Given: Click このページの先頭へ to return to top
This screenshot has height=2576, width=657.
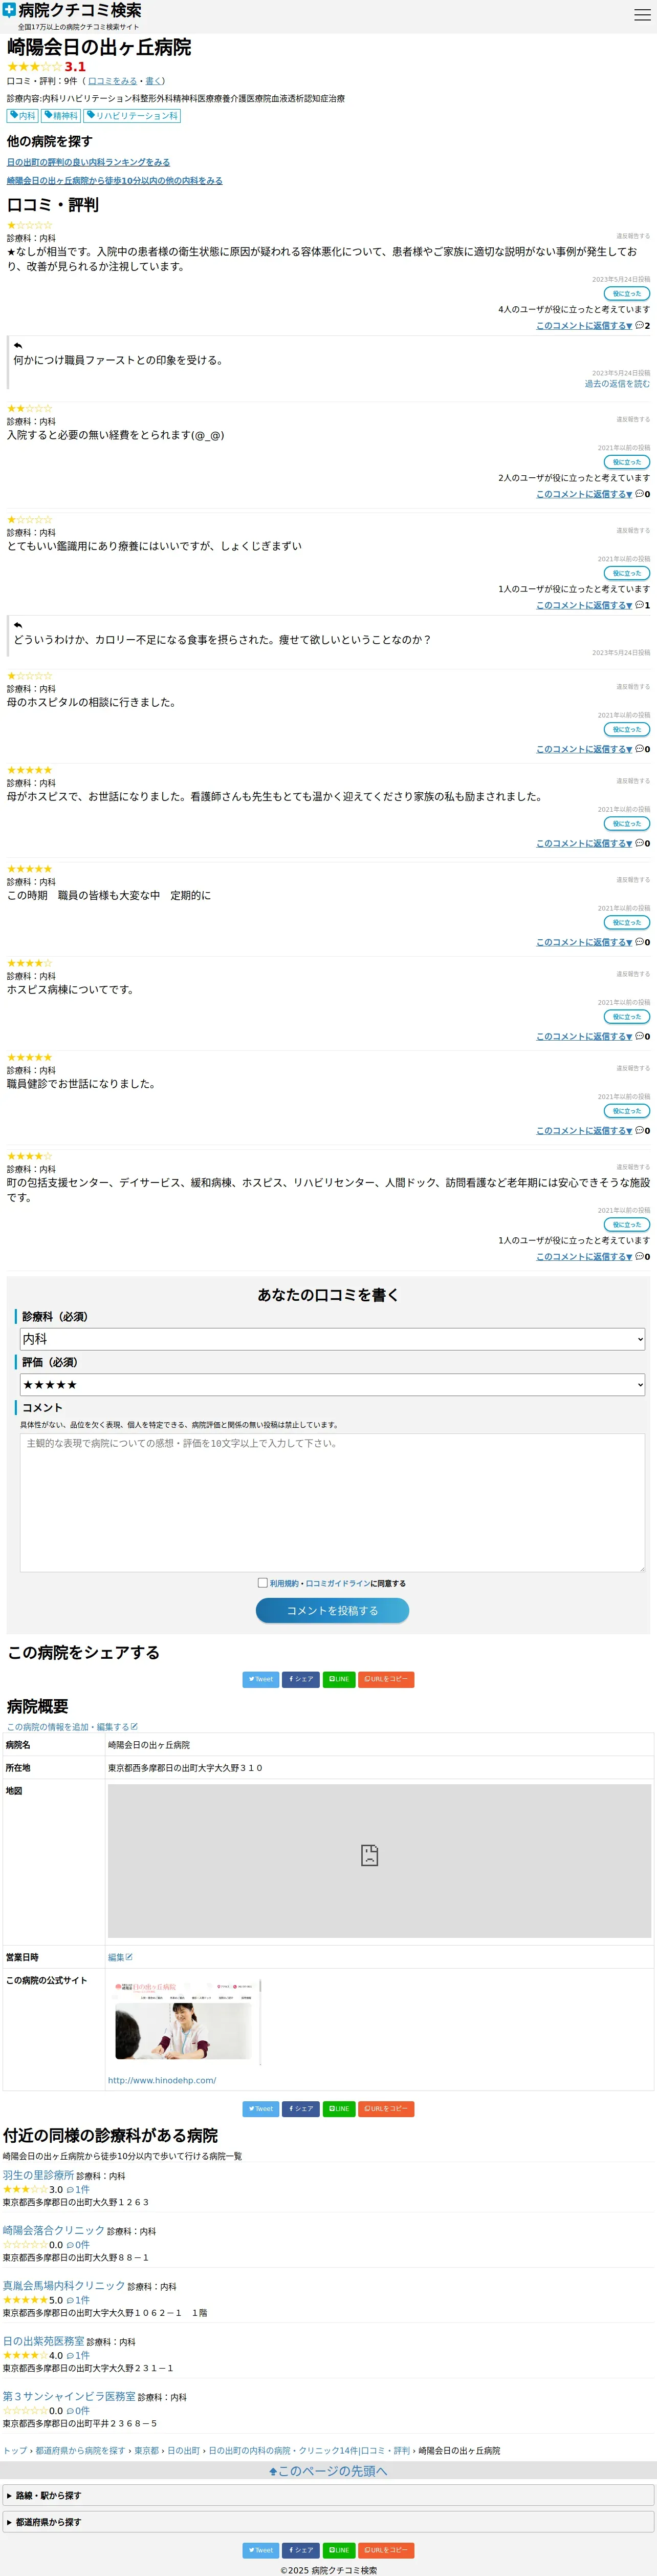Looking at the screenshot, I should point(328,2471).
